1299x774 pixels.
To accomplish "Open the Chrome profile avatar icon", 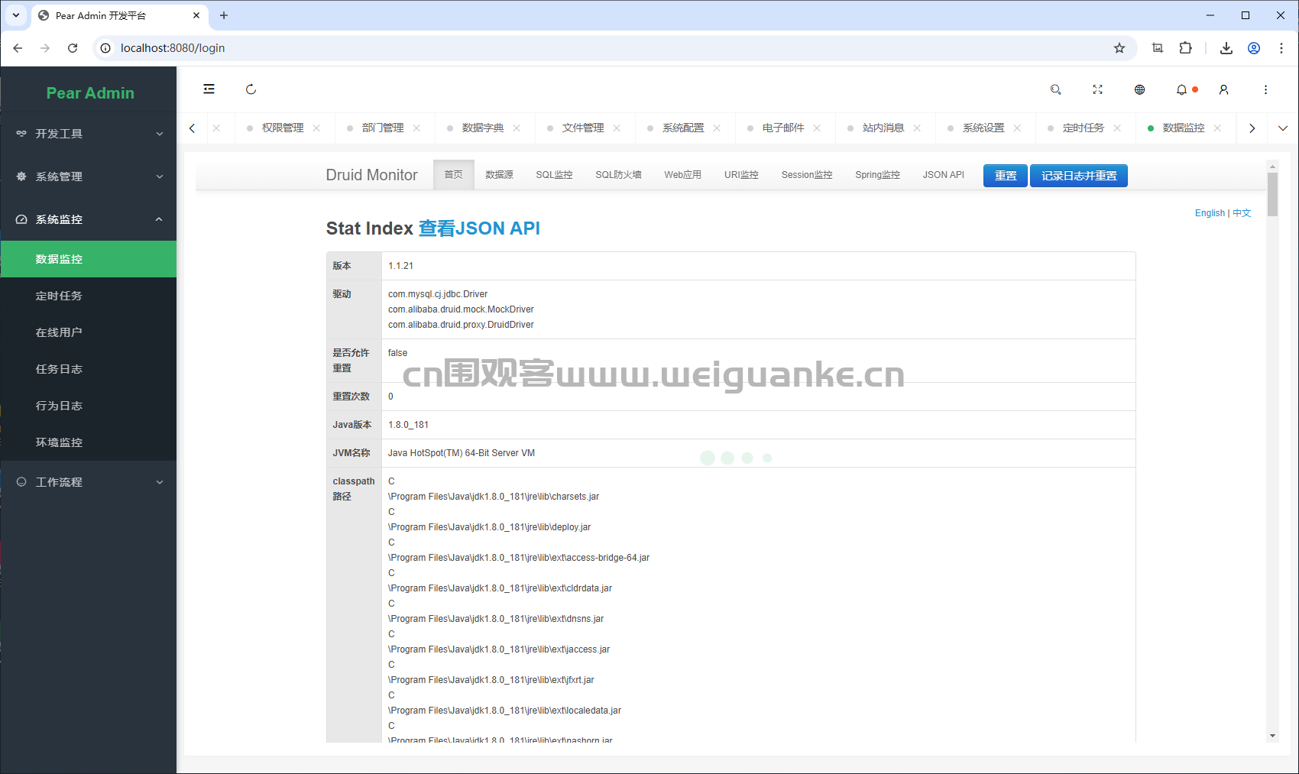I will pyautogui.click(x=1254, y=48).
